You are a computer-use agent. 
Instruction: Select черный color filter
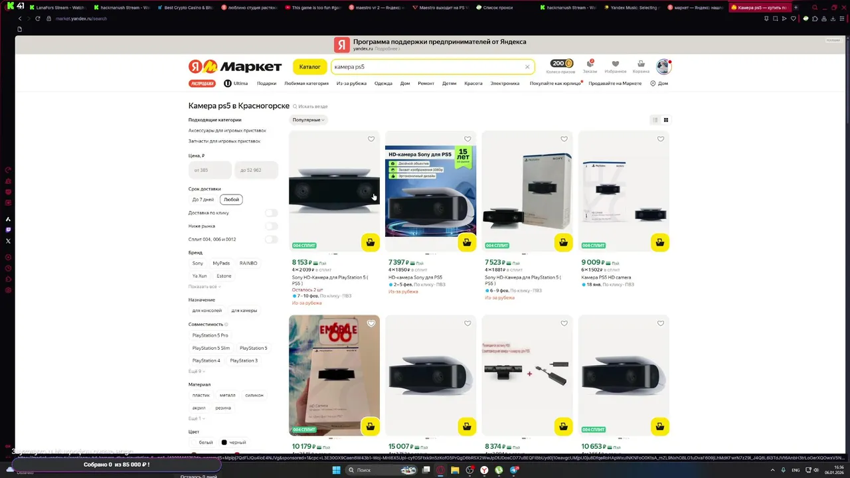(233, 442)
